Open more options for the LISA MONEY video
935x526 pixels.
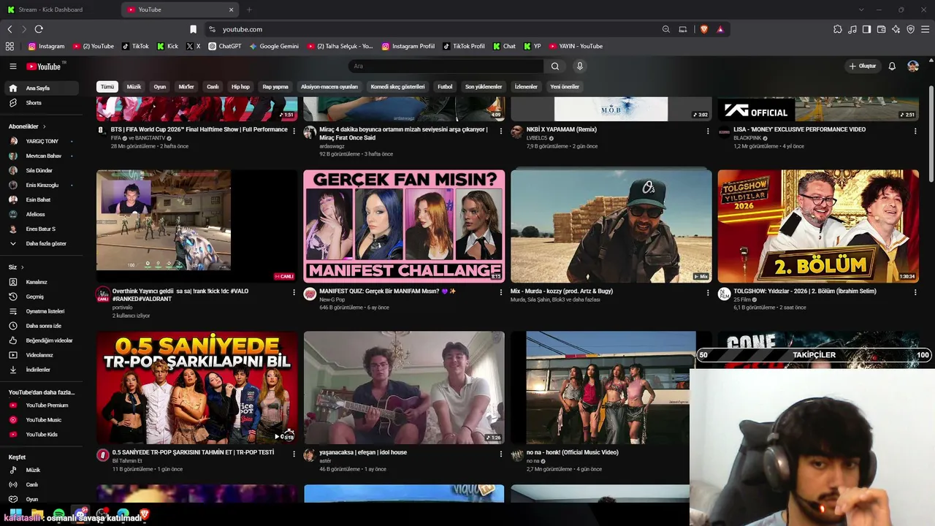coord(915,131)
